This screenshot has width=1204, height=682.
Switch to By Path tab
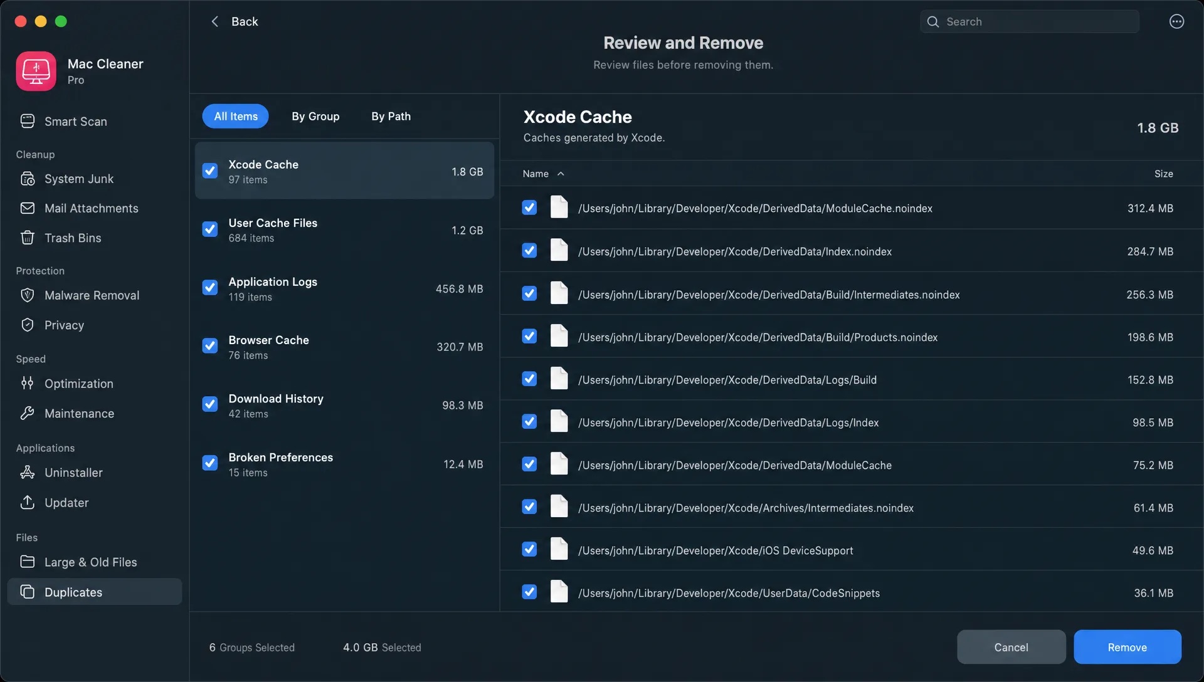click(x=391, y=116)
